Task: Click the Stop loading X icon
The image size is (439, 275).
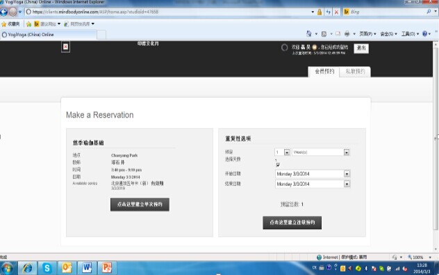Action: pyautogui.click(x=336, y=12)
